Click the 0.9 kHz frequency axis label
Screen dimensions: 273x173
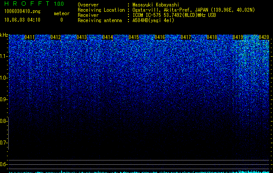[x=4, y=99]
